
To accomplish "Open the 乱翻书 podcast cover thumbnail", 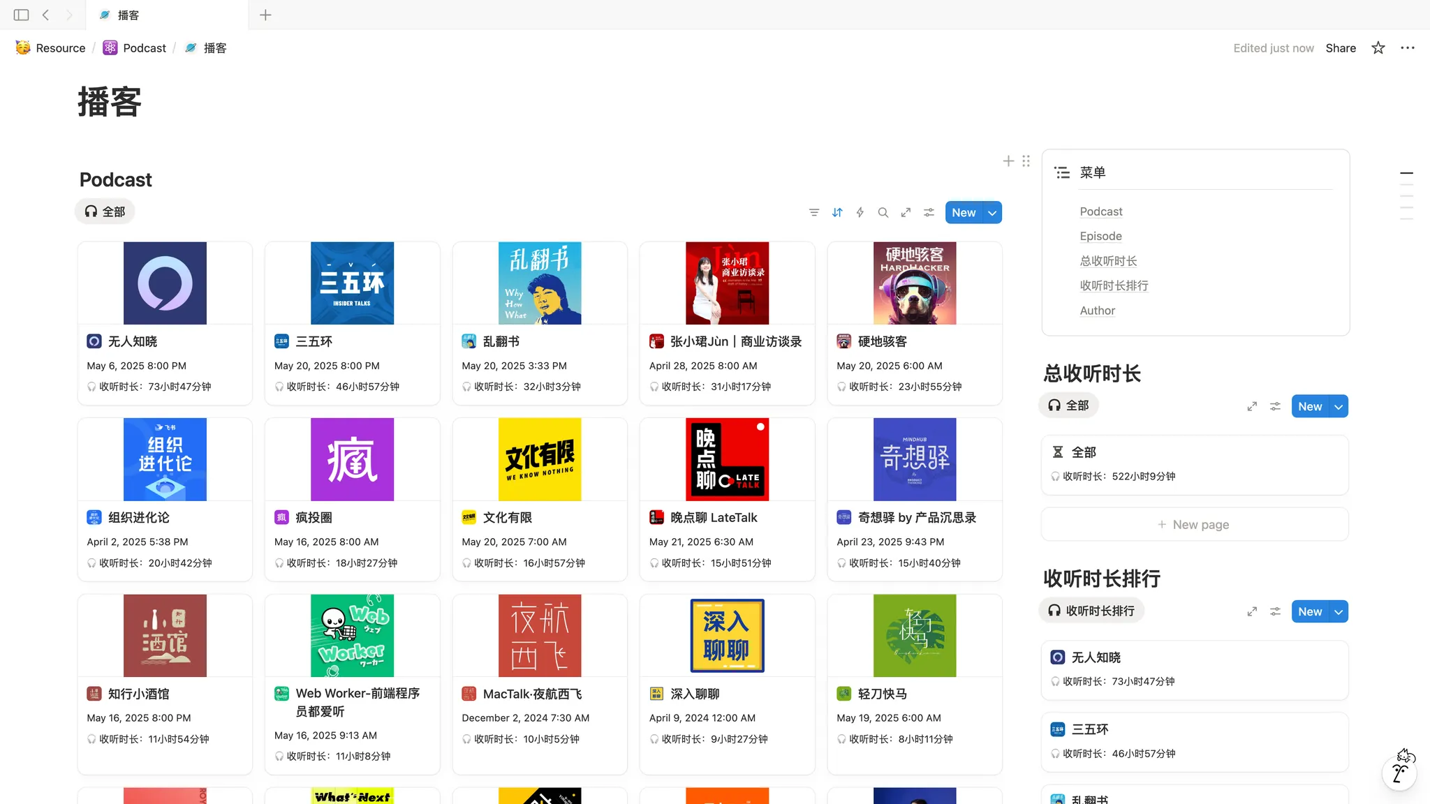I will (x=539, y=283).
